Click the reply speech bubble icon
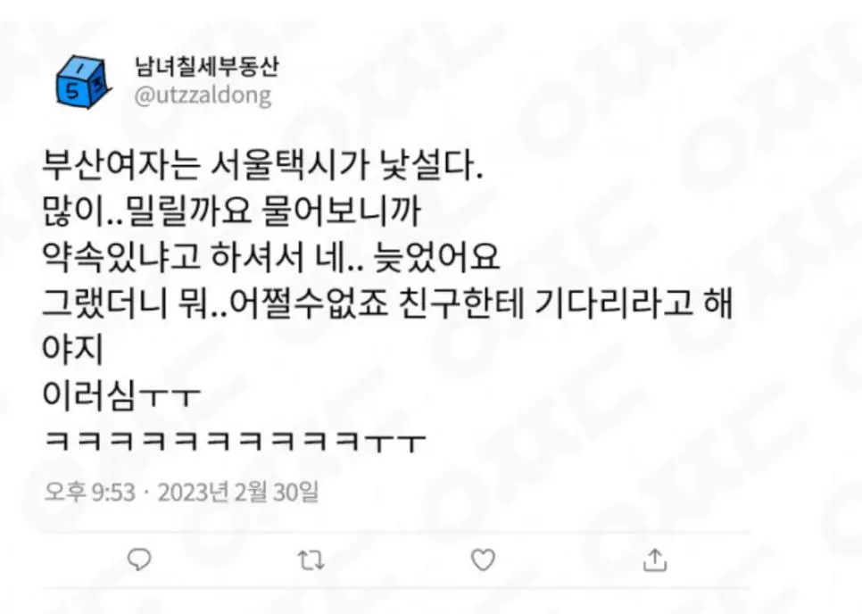The height and width of the screenshot is (614, 862). tap(139, 560)
